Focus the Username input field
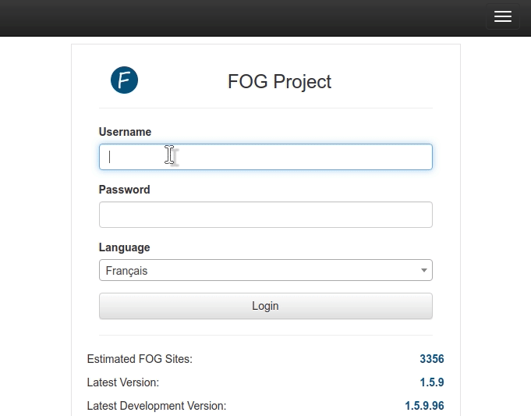 (x=265, y=157)
